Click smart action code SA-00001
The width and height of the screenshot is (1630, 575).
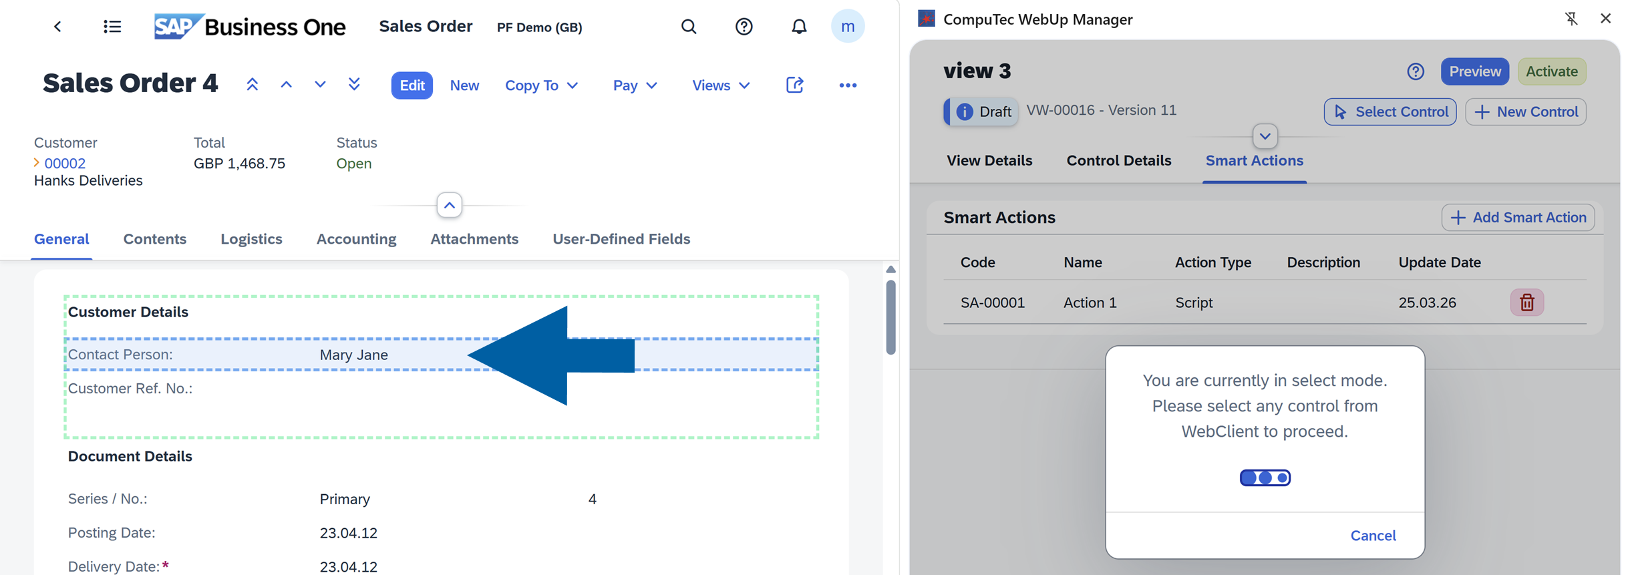point(992,303)
